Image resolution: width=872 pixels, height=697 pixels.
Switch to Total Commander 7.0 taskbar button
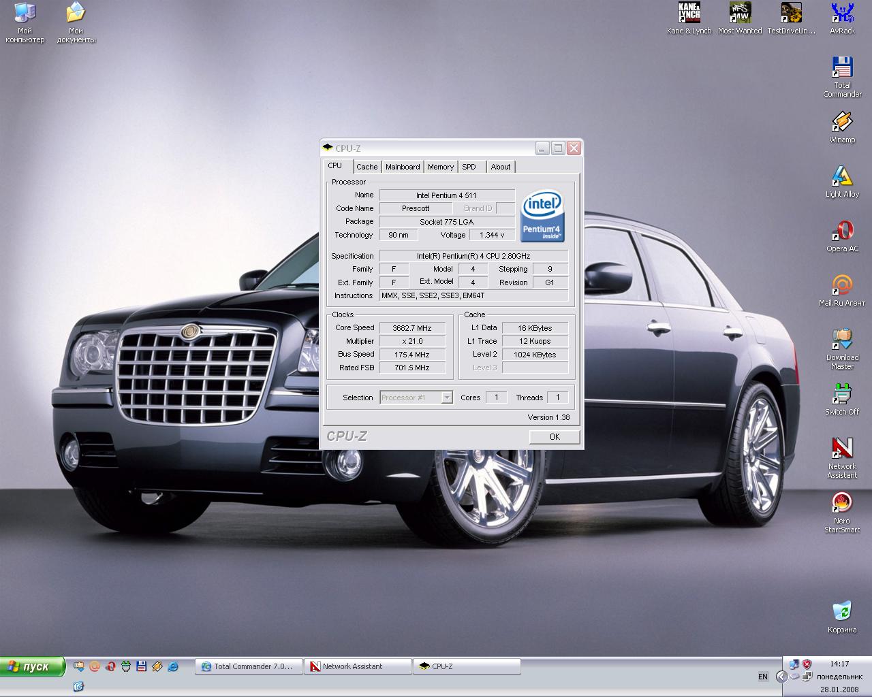249,666
